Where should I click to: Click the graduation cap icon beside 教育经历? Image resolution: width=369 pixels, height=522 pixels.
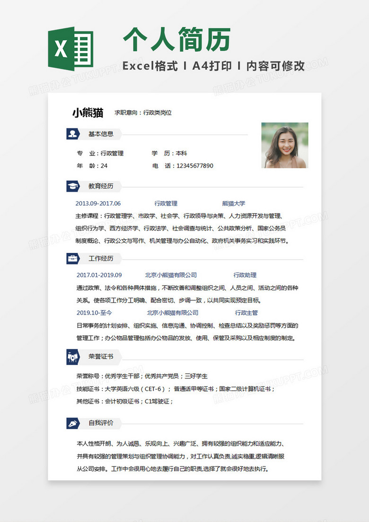(x=72, y=186)
